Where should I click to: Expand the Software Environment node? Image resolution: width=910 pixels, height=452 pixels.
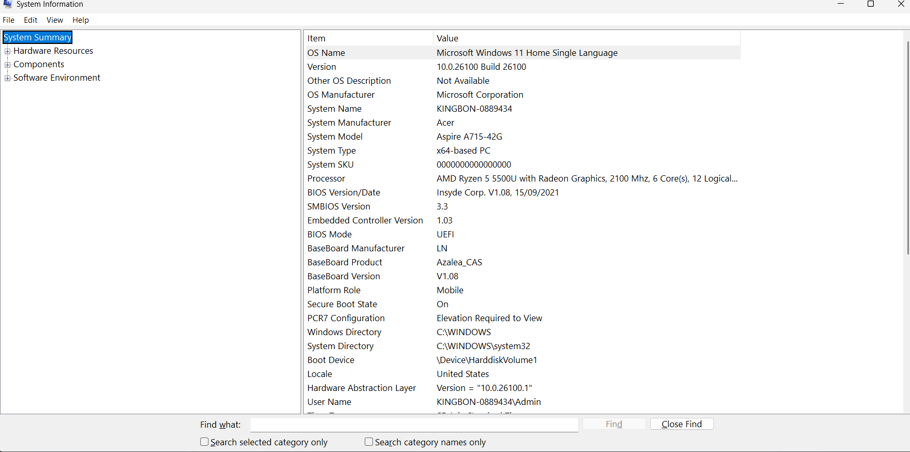click(8, 78)
